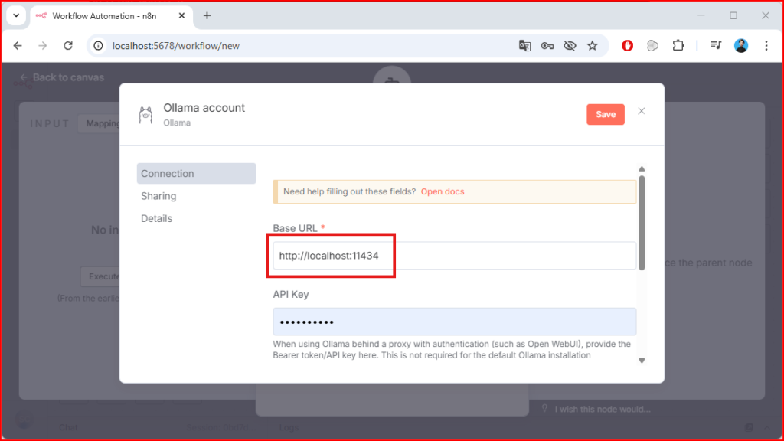Image resolution: width=784 pixels, height=441 pixels.
Task: Reload the page
Action: coord(68,46)
